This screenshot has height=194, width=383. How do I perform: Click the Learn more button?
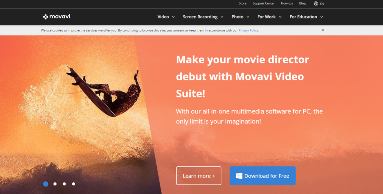pos(199,176)
